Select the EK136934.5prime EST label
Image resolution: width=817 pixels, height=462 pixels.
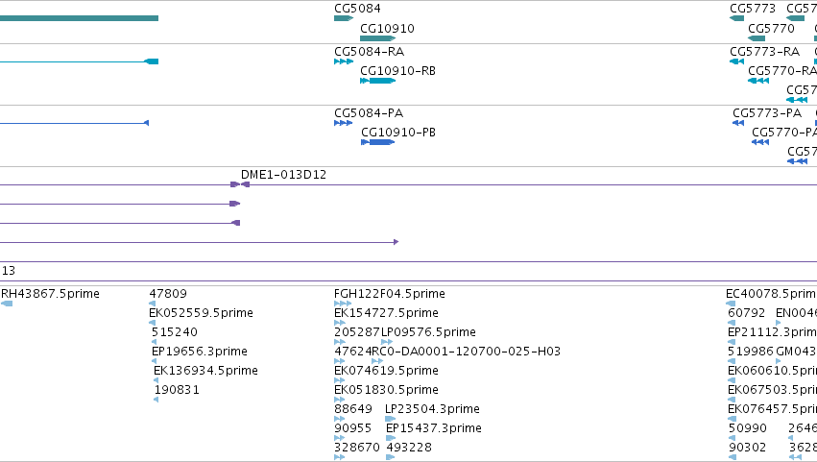(205, 371)
